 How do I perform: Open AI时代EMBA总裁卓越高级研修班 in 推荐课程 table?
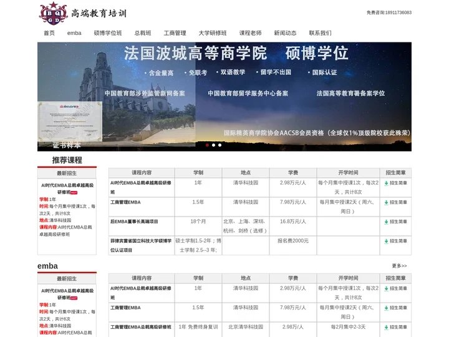pyautogui.click(x=141, y=187)
